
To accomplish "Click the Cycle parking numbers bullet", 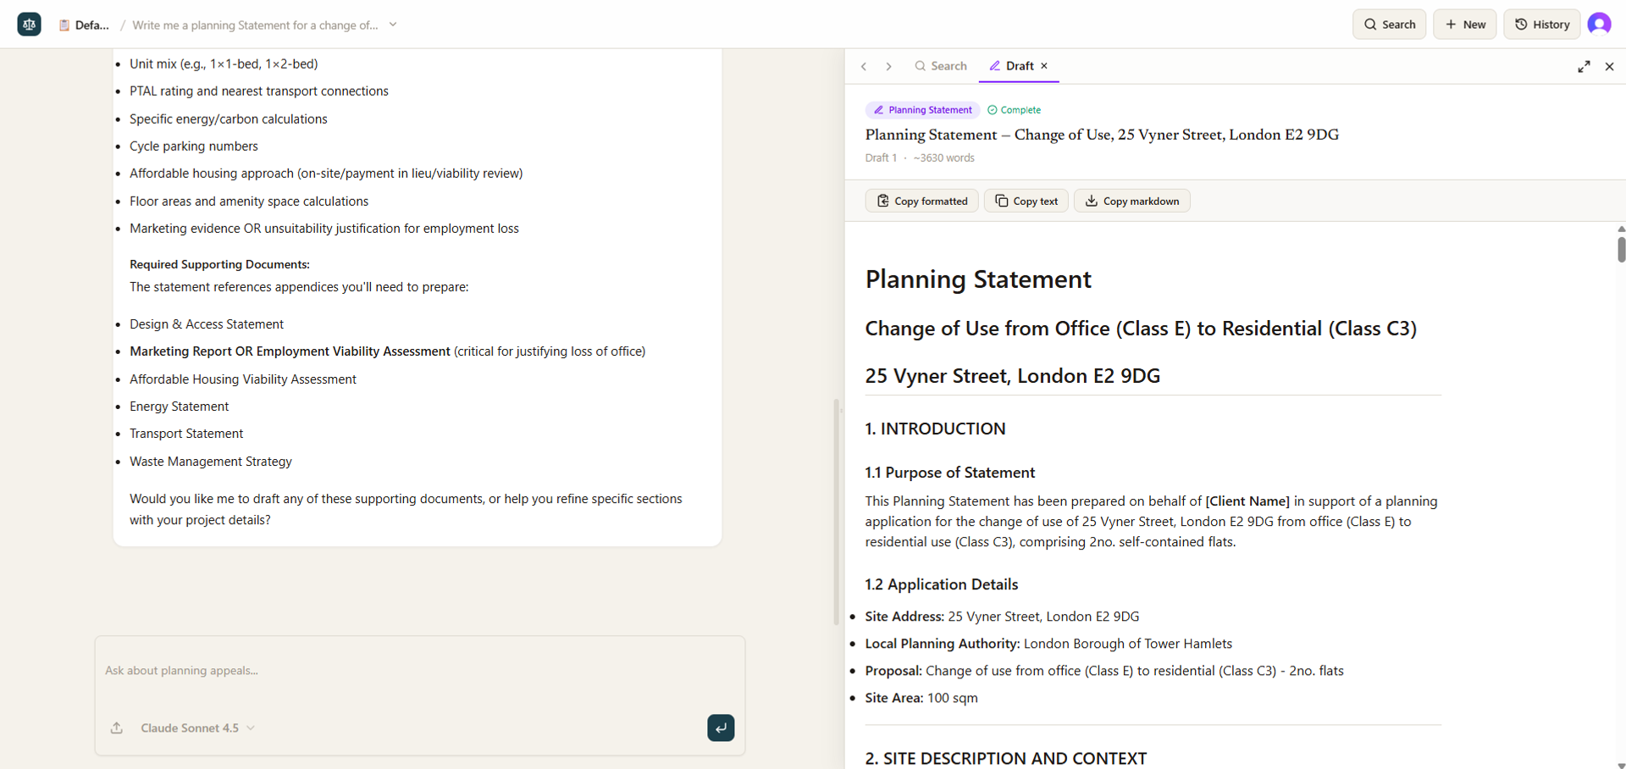I will pos(194,147).
